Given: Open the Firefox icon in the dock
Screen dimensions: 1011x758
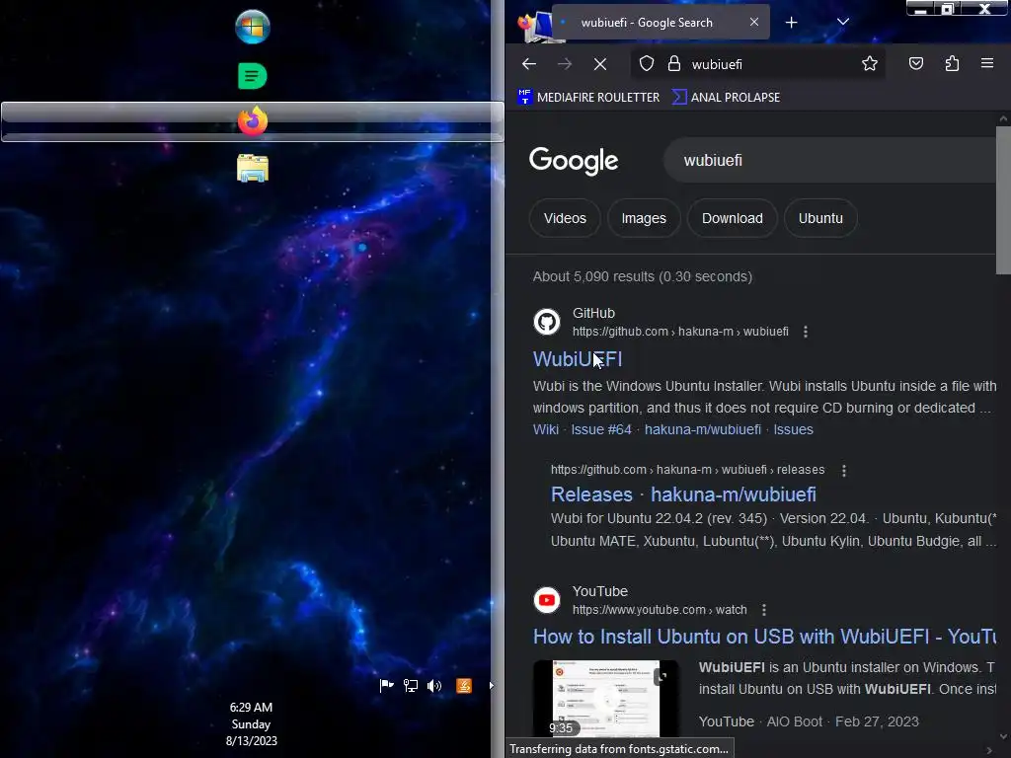Looking at the screenshot, I should 252,120.
